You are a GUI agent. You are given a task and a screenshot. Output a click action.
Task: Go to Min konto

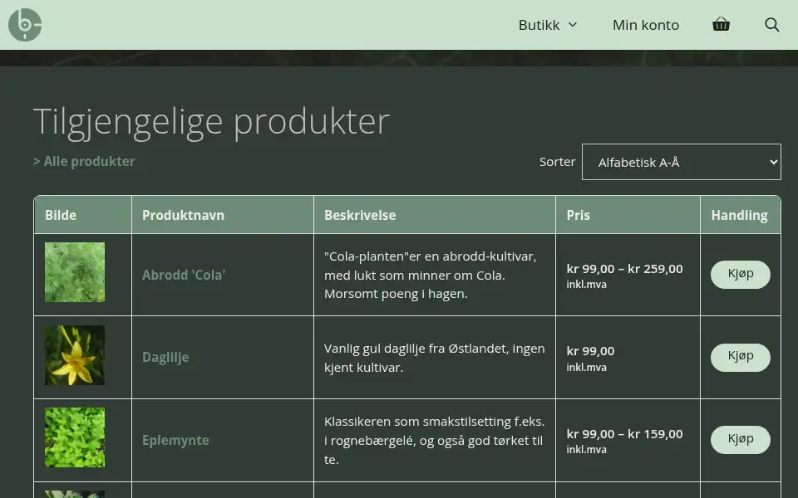[x=646, y=25]
